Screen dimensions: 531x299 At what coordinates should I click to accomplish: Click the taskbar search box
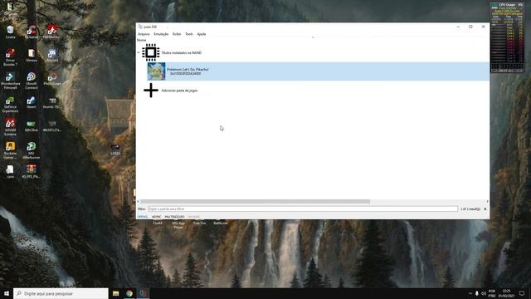point(61,293)
